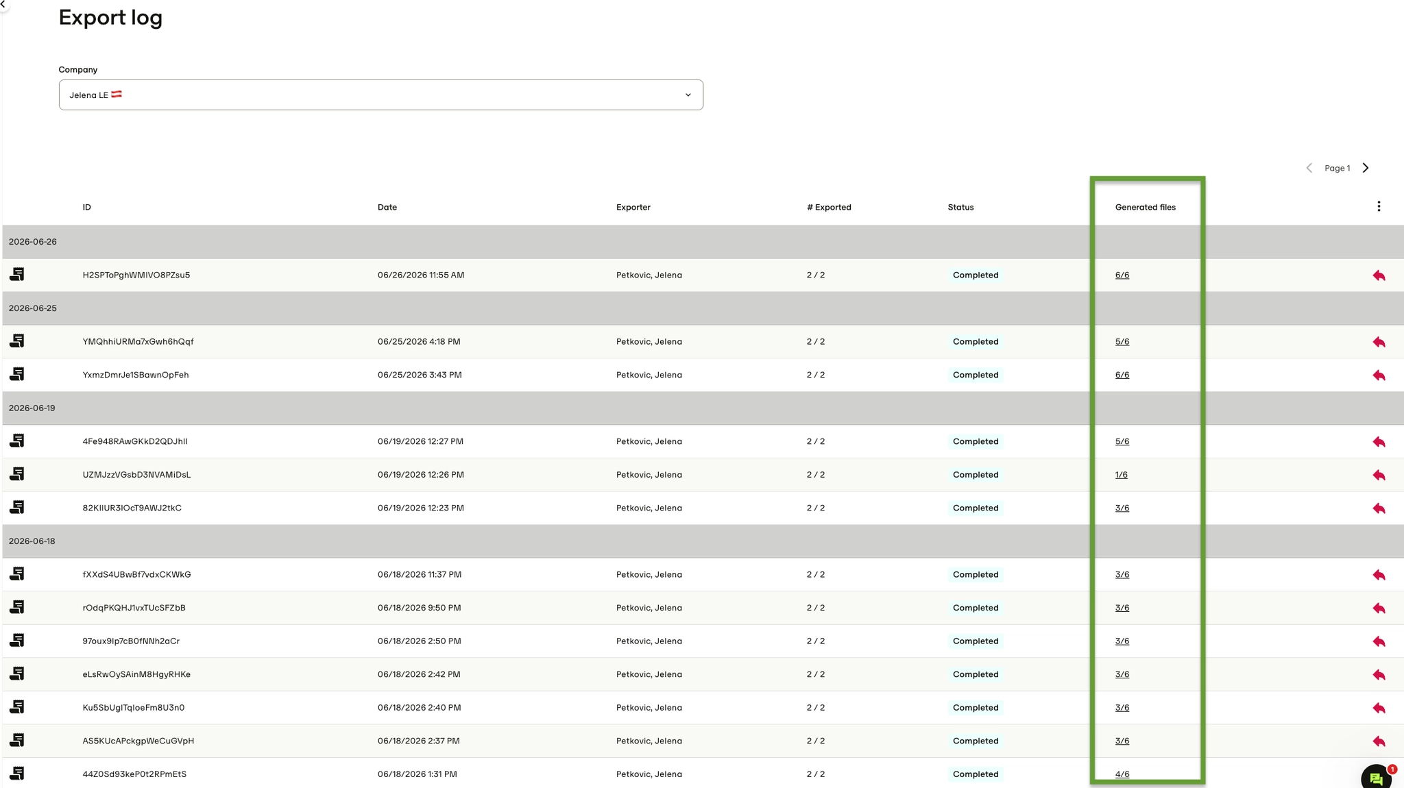Revert export fXXdS4UBwBf7vdxCKWkG with red arrow
Image resolution: width=1404 pixels, height=788 pixels.
[1379, 575]
